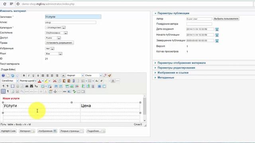Screen dimensions: 255x143
Task: Insert a horizontal rule line
Action: pyautogui.click(x=118, y=81)
